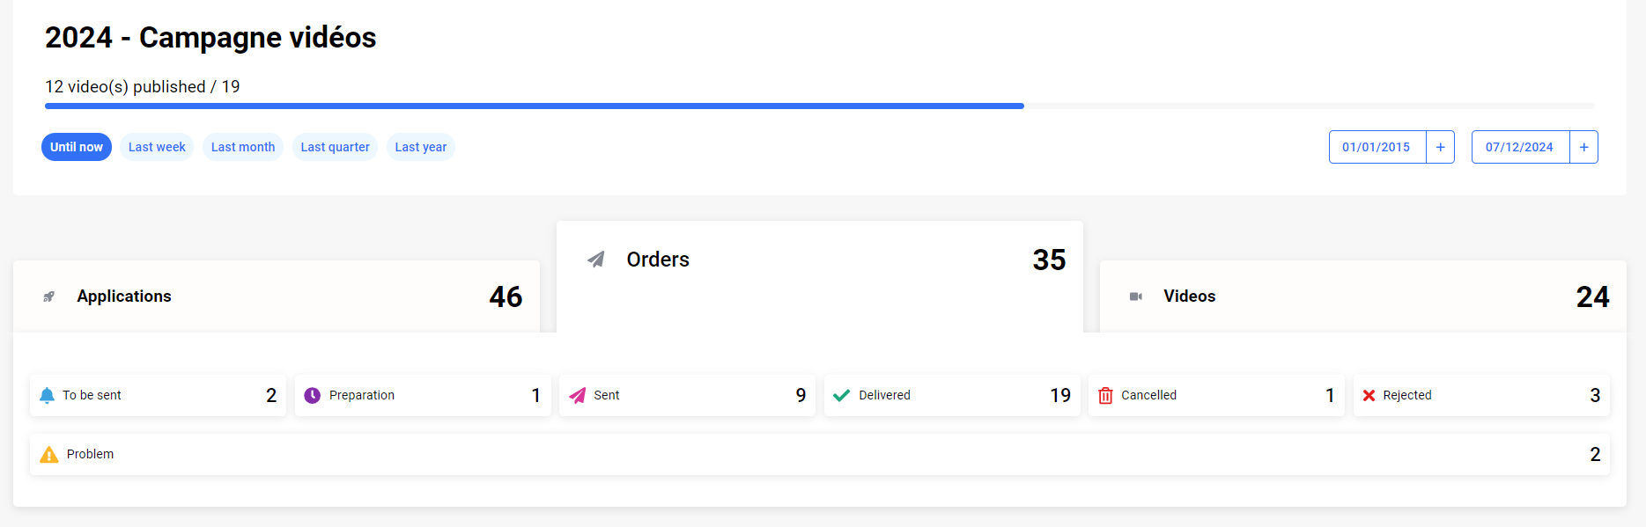Switch to the Videos tab

[x=1362, y=296]
